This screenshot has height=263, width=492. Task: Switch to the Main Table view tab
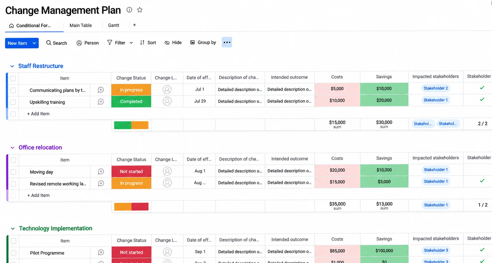tap(81, 25)
